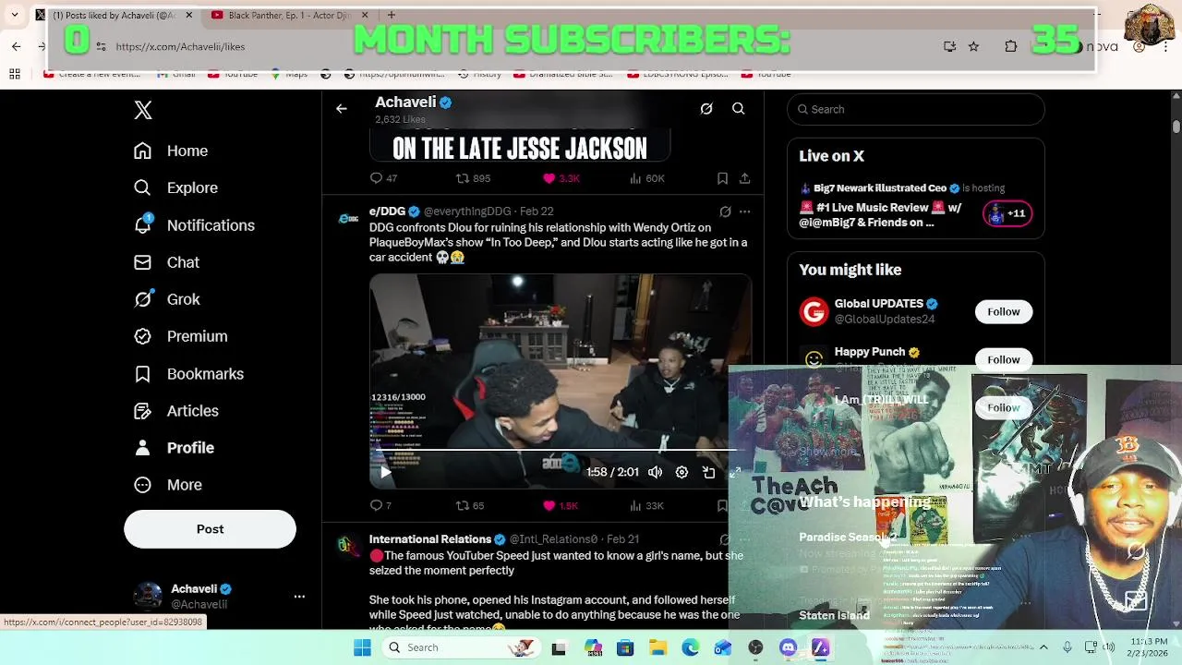Expand the More menu in sidebar
This screenshot has width=1182, height=665.
[167, 485]
